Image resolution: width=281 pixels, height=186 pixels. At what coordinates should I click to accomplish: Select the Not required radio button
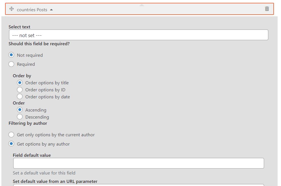pyautogui.click(x=11, y=55)
